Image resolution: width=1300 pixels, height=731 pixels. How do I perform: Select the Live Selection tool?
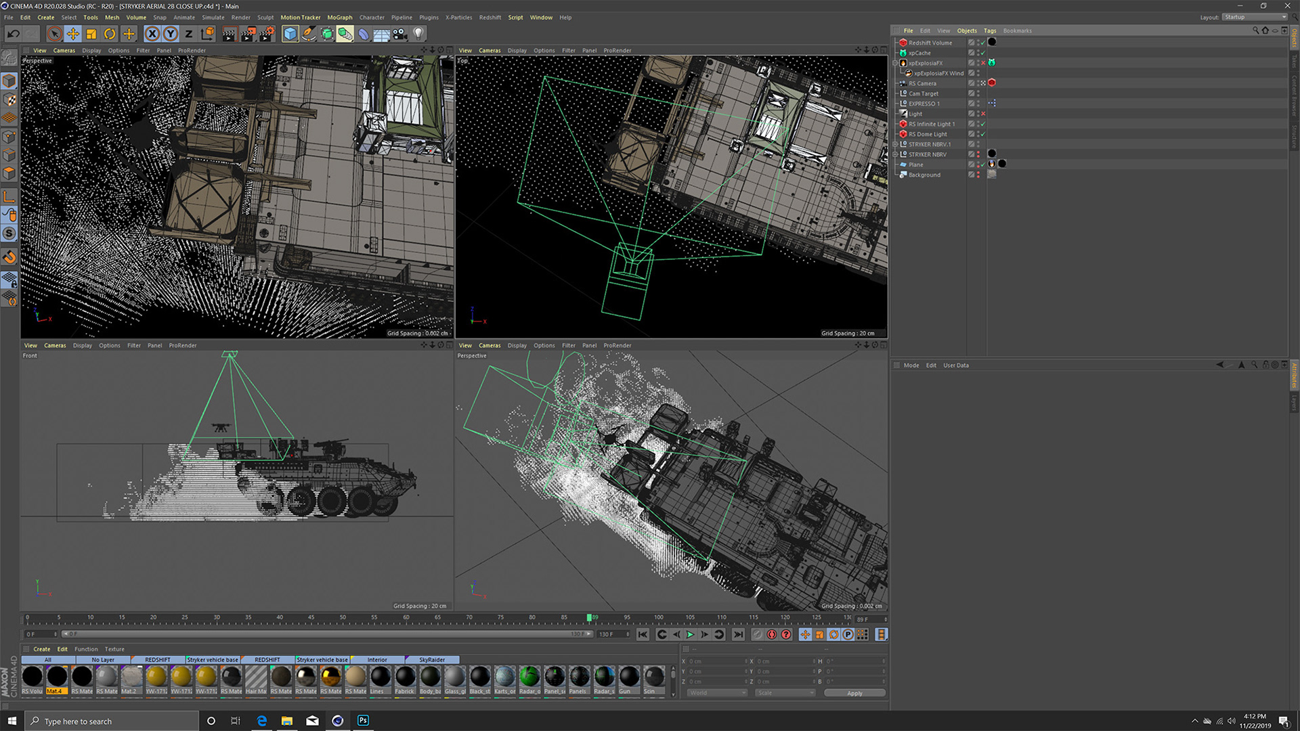coord(55,33)
